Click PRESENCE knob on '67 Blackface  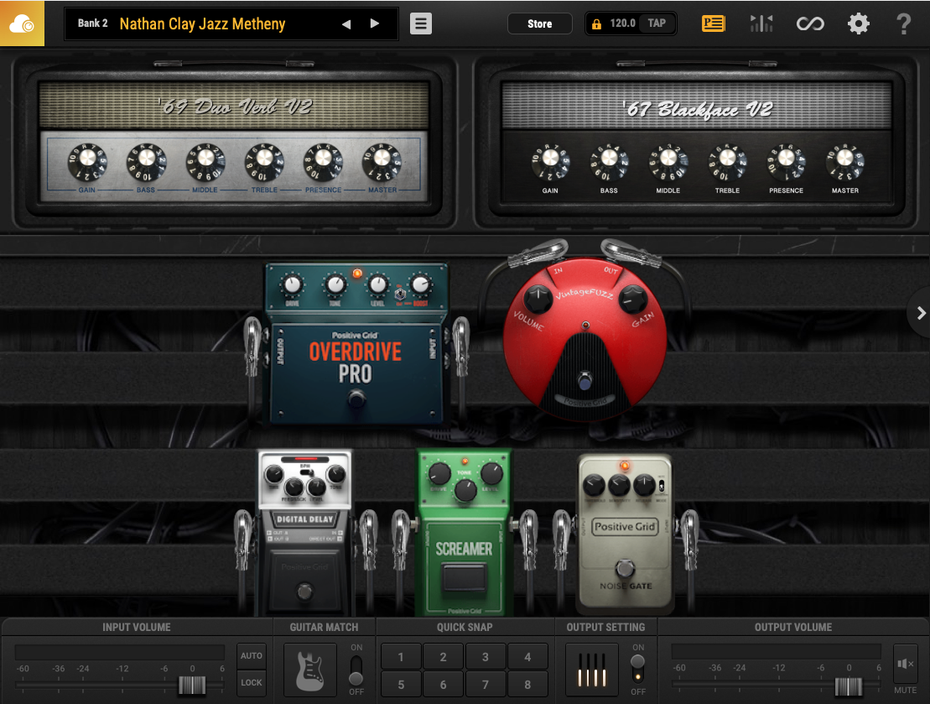787,161
